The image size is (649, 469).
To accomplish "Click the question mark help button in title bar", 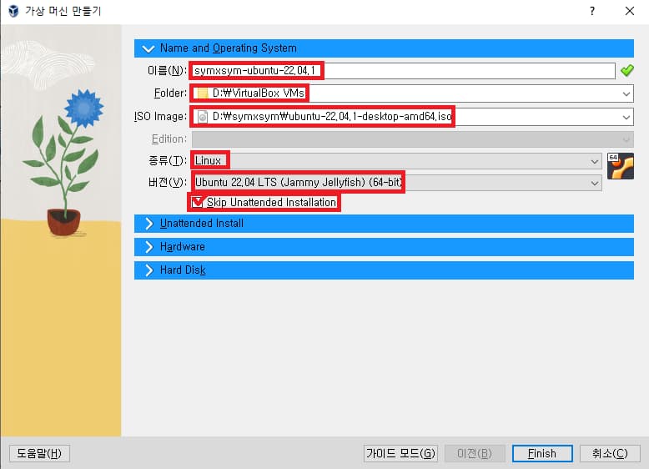I will (592, 11).
